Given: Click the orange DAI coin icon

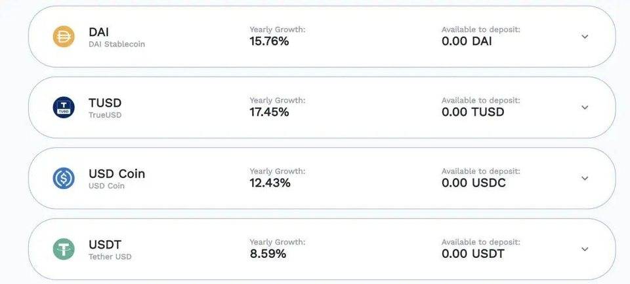Looking at the screenshot, I should [64, 37].
